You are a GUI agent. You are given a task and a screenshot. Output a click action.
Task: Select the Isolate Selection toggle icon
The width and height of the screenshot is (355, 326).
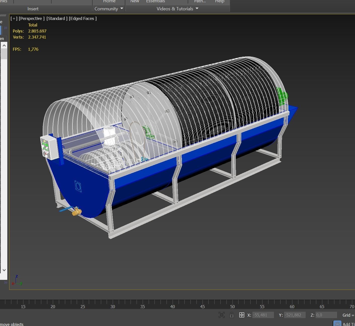point(222,315)
